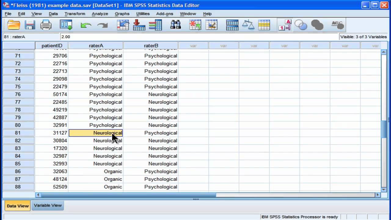The image size is (391, 220).
Task: Click 'Visible: 3 of 3 Variables' indicator
Action: pos(363,37)
